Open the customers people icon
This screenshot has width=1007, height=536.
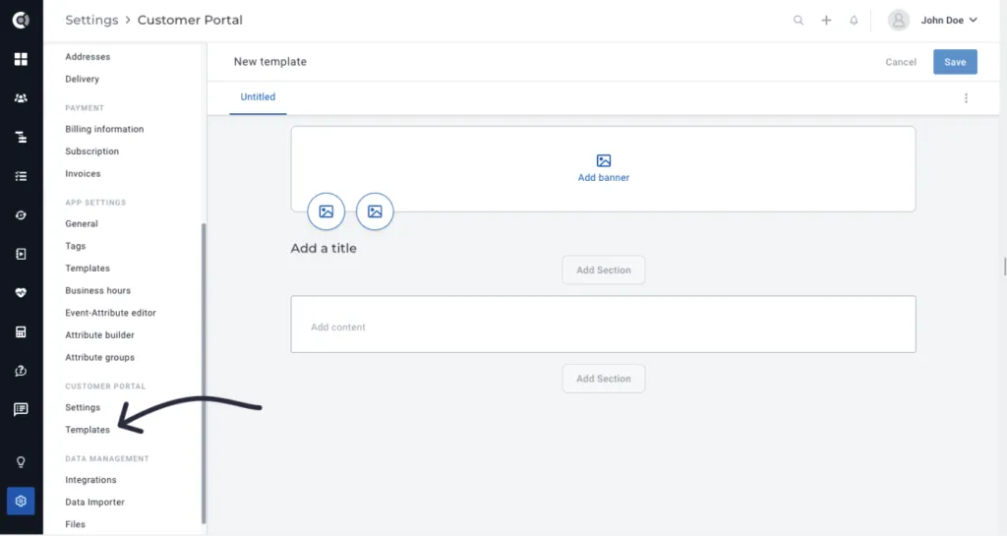[21, 98]
